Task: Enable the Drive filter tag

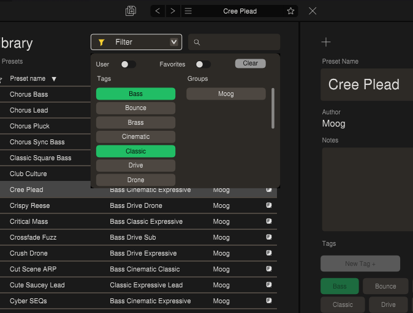Action: click(x=135, y=165)
